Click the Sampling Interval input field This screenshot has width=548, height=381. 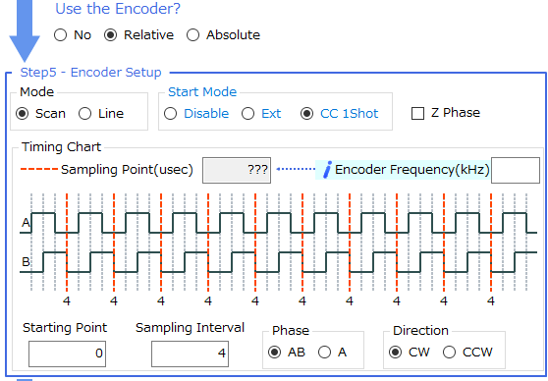click(190, 354)
